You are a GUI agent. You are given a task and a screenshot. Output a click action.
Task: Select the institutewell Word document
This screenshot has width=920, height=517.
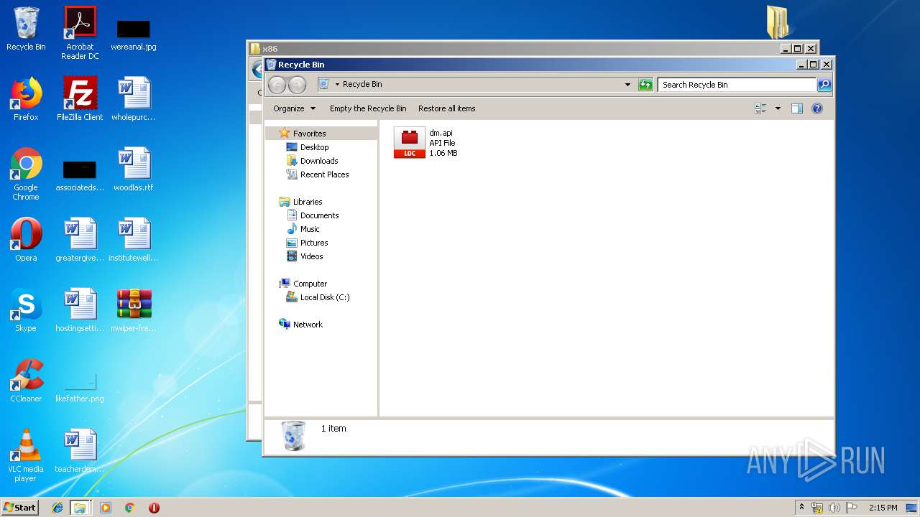click(134, 240)
